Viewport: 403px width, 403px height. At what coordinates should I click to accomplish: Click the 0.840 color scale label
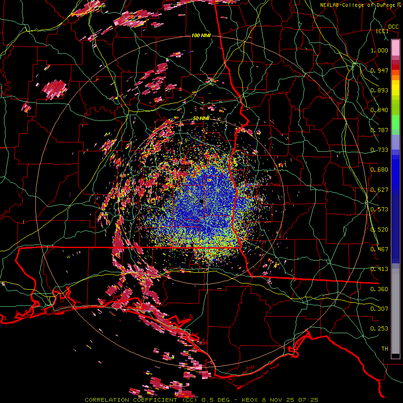[x=379, y=110]
